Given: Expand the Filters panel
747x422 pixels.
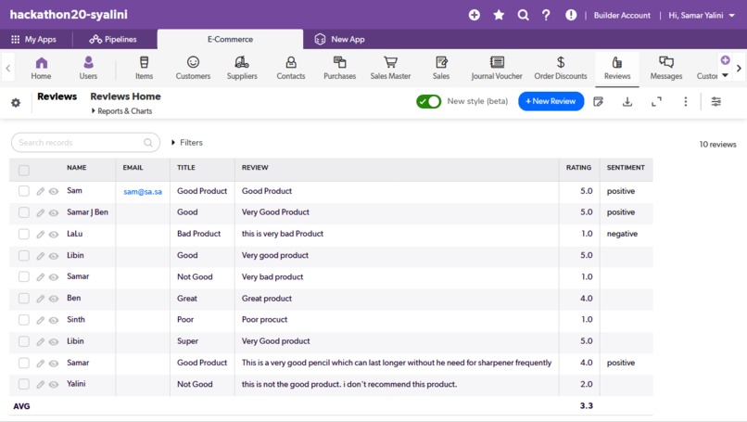Looking at the screenshot, I should pyautogui.click(x=187, y=143).
